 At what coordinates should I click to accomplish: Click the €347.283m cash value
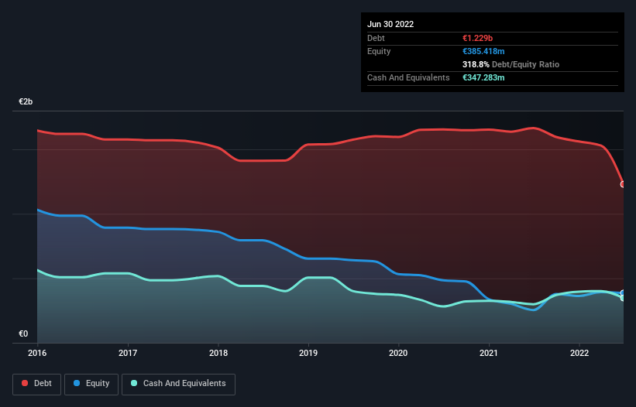483,77
